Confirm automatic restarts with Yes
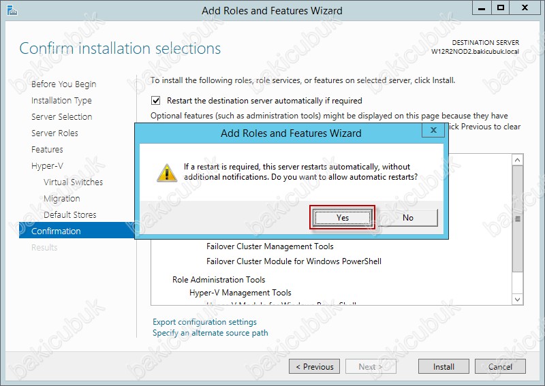 point(343,217)
